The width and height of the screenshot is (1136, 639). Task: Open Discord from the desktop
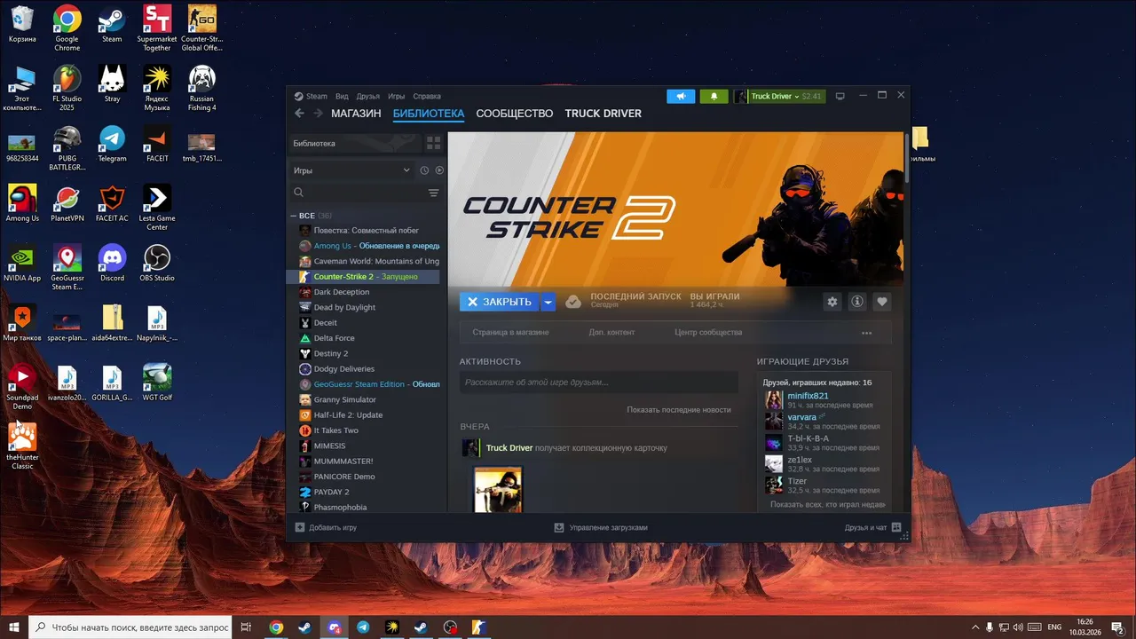click(x=112, y=263)
